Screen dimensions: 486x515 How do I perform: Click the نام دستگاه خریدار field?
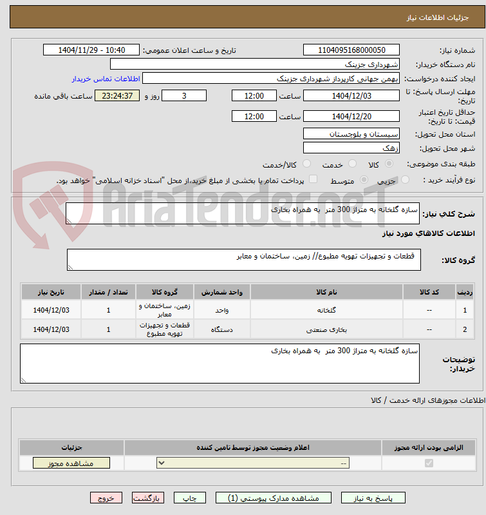(255, 64)
